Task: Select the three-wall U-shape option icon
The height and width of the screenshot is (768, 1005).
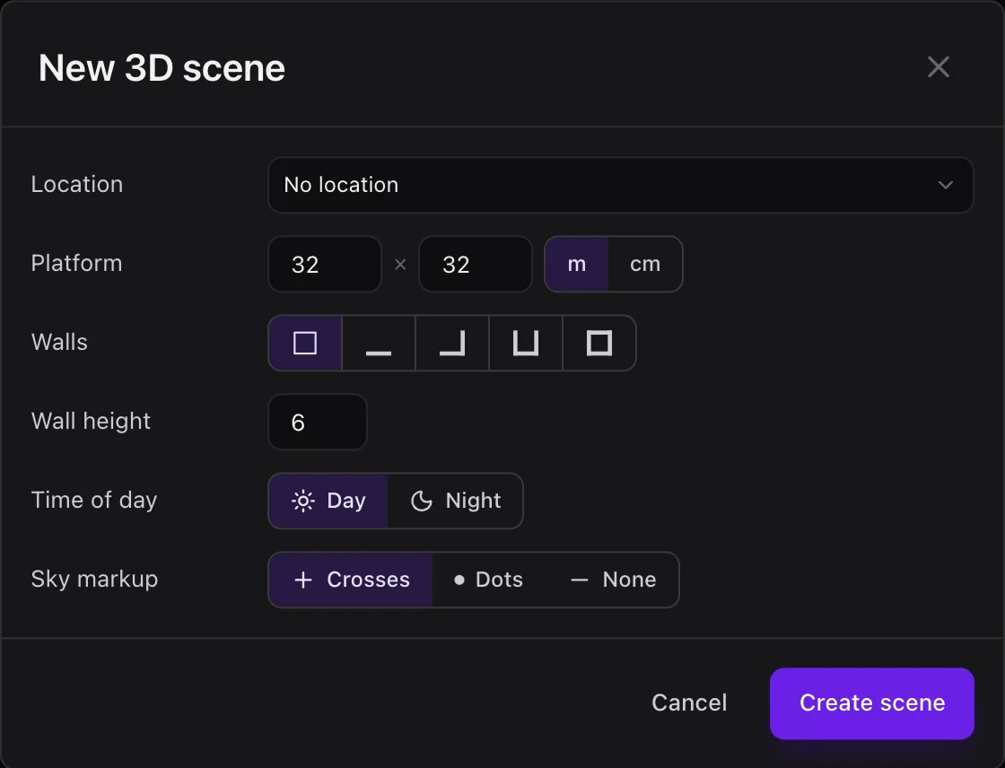Action: (x=526, y=343)
